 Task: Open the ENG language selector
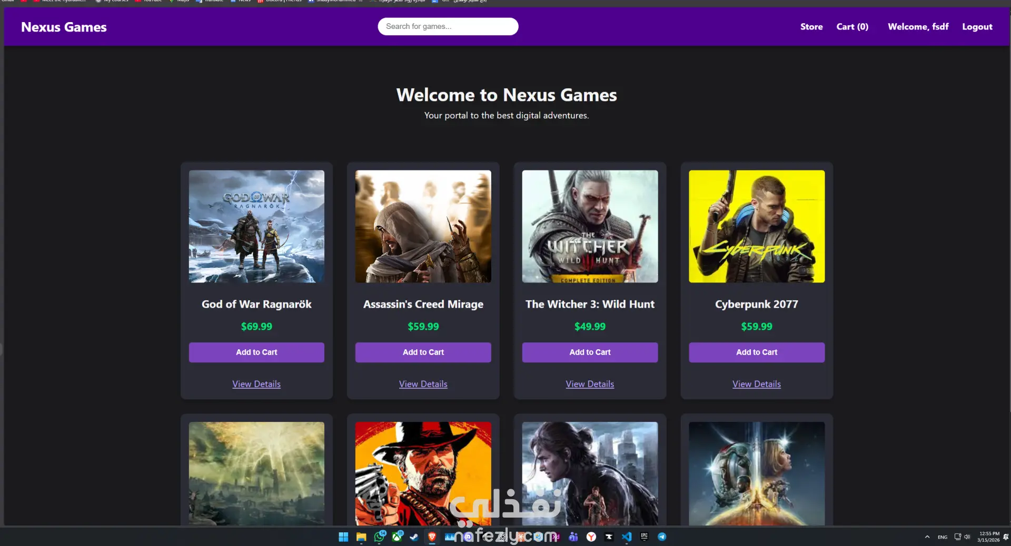[x=943, y=537]
